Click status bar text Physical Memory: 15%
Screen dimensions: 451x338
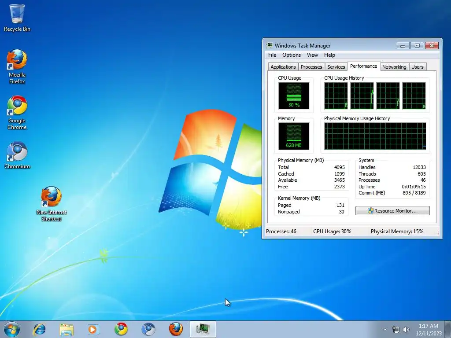click(397, 231)
